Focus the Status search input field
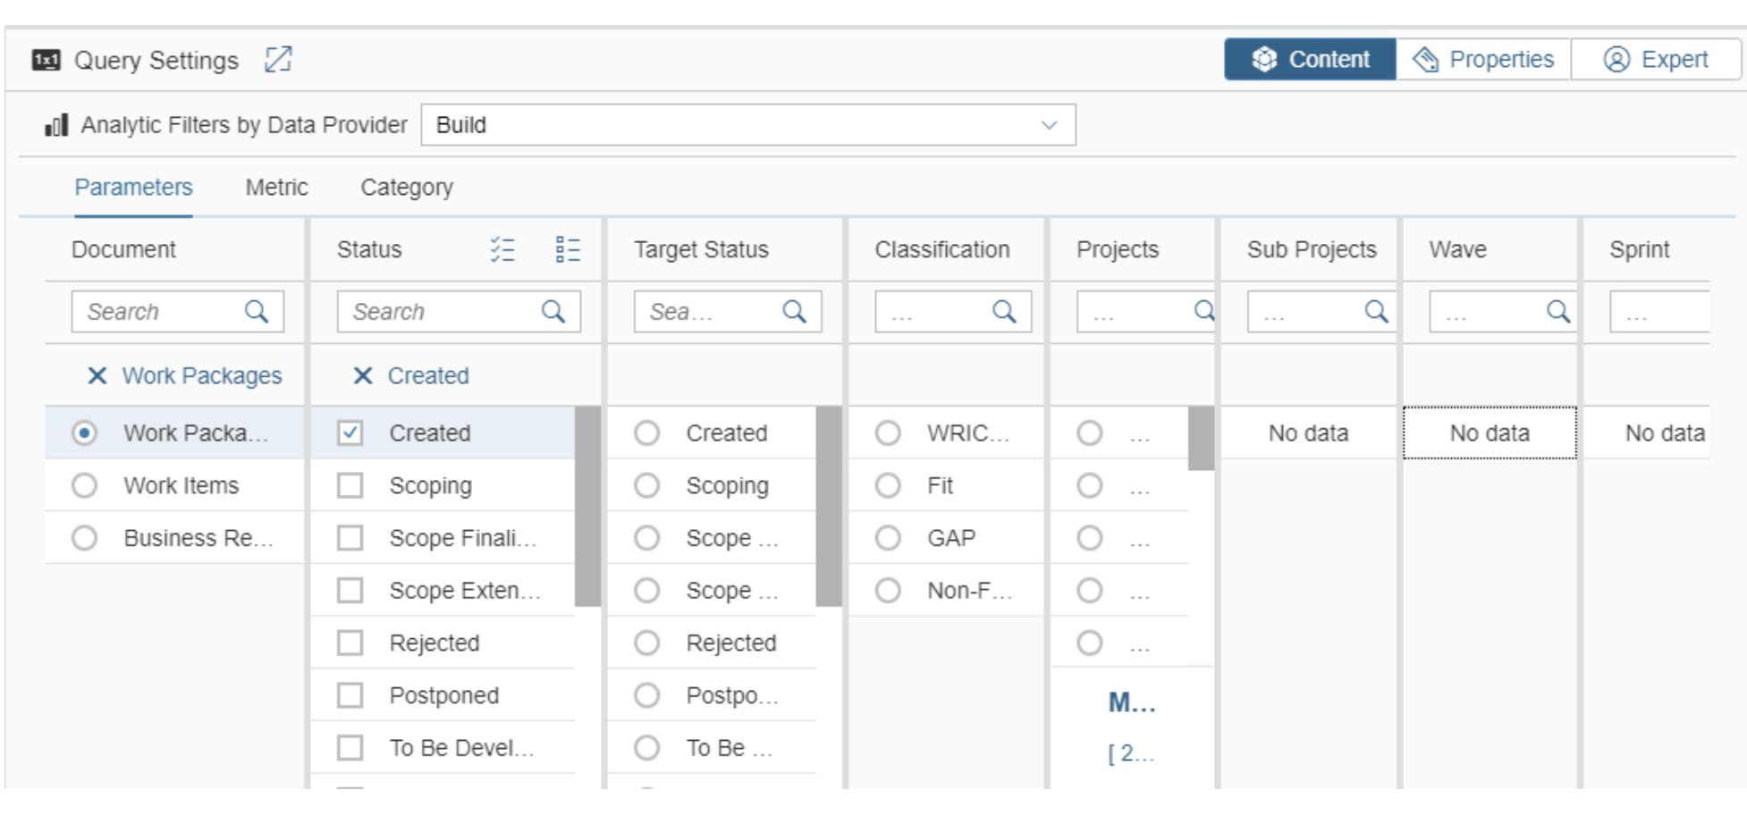Image resolution: width=1747 pixels, height=815 pixels. pyautogui.click(x=438, y=311)
